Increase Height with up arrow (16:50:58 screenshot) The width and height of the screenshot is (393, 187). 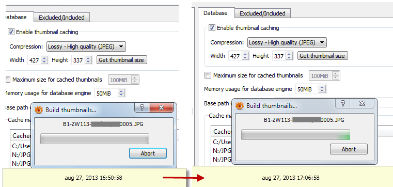[88, 58]
